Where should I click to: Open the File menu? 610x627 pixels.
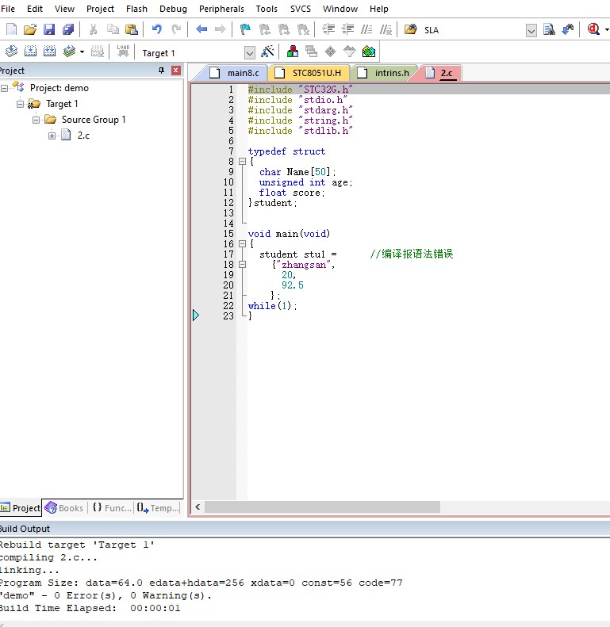point(8,9)
